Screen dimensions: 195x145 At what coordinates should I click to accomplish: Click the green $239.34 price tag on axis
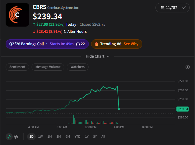pos(182,109)
